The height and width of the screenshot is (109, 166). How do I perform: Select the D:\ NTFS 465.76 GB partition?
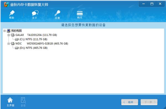(x=33, y=48)
